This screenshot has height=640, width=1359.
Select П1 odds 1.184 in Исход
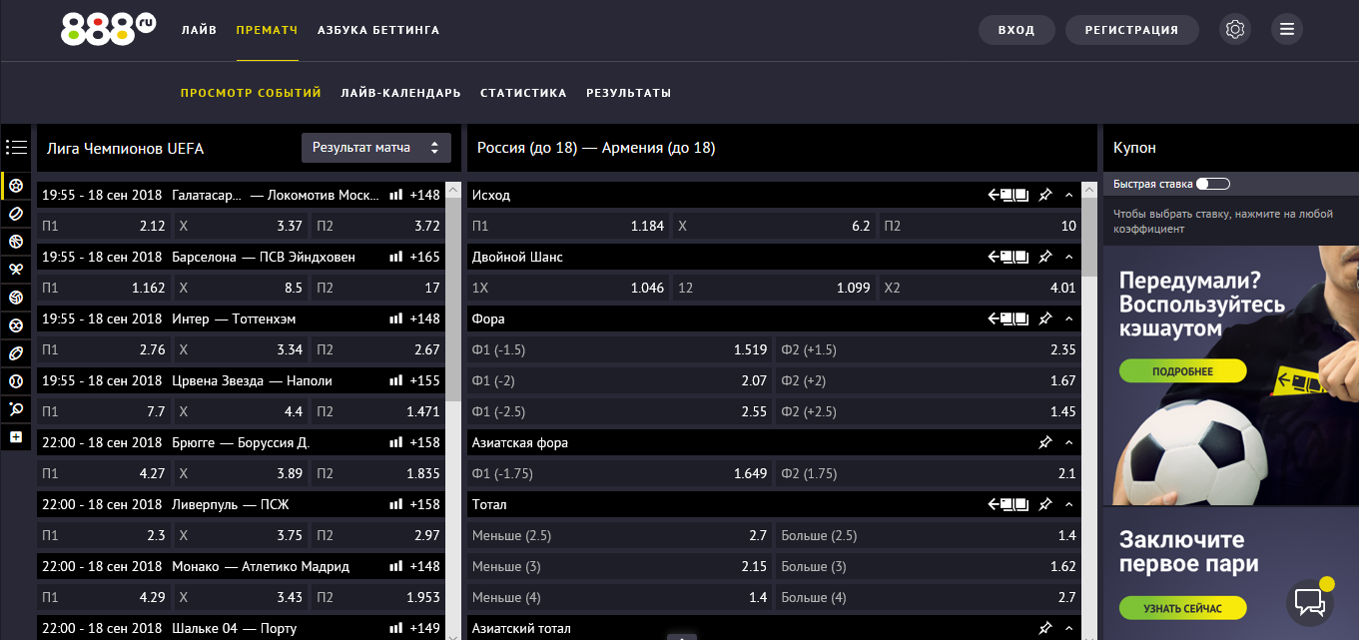tap(568, 226)
